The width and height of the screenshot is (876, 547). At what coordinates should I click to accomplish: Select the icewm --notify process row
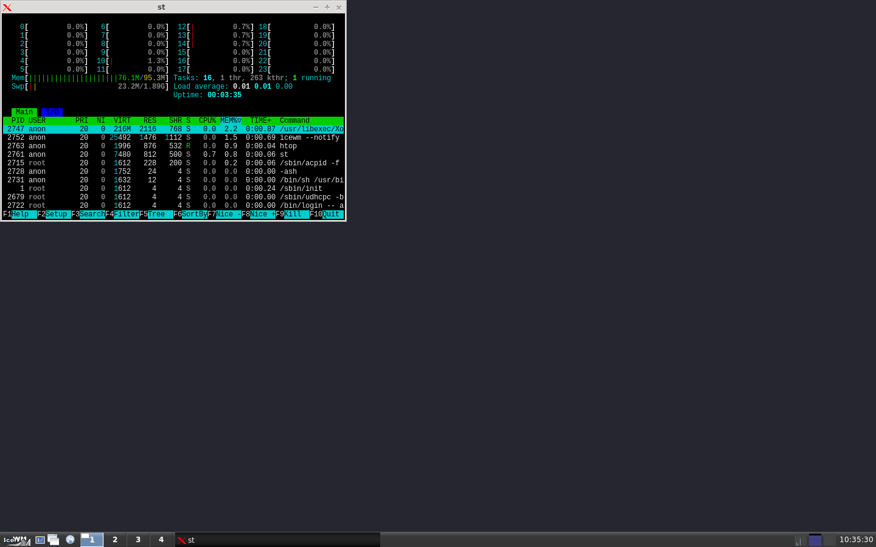click(173, 138)
